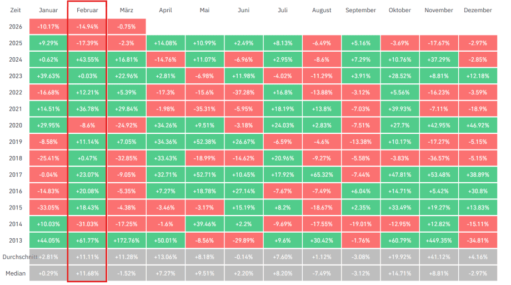Click Juni 2022 cell showing -37.28%

(x=243, y=93)
